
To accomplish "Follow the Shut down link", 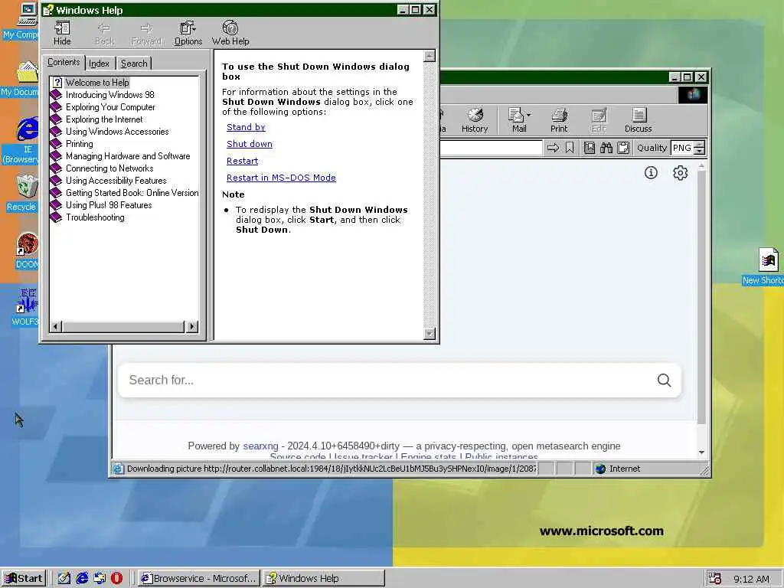I will [250, 144].
